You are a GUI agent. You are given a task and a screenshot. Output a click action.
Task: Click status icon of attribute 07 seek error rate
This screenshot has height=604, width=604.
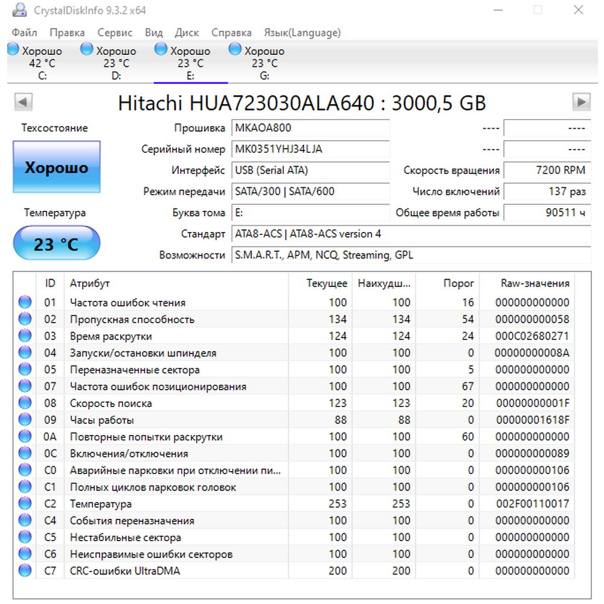[x=25, y=386]
